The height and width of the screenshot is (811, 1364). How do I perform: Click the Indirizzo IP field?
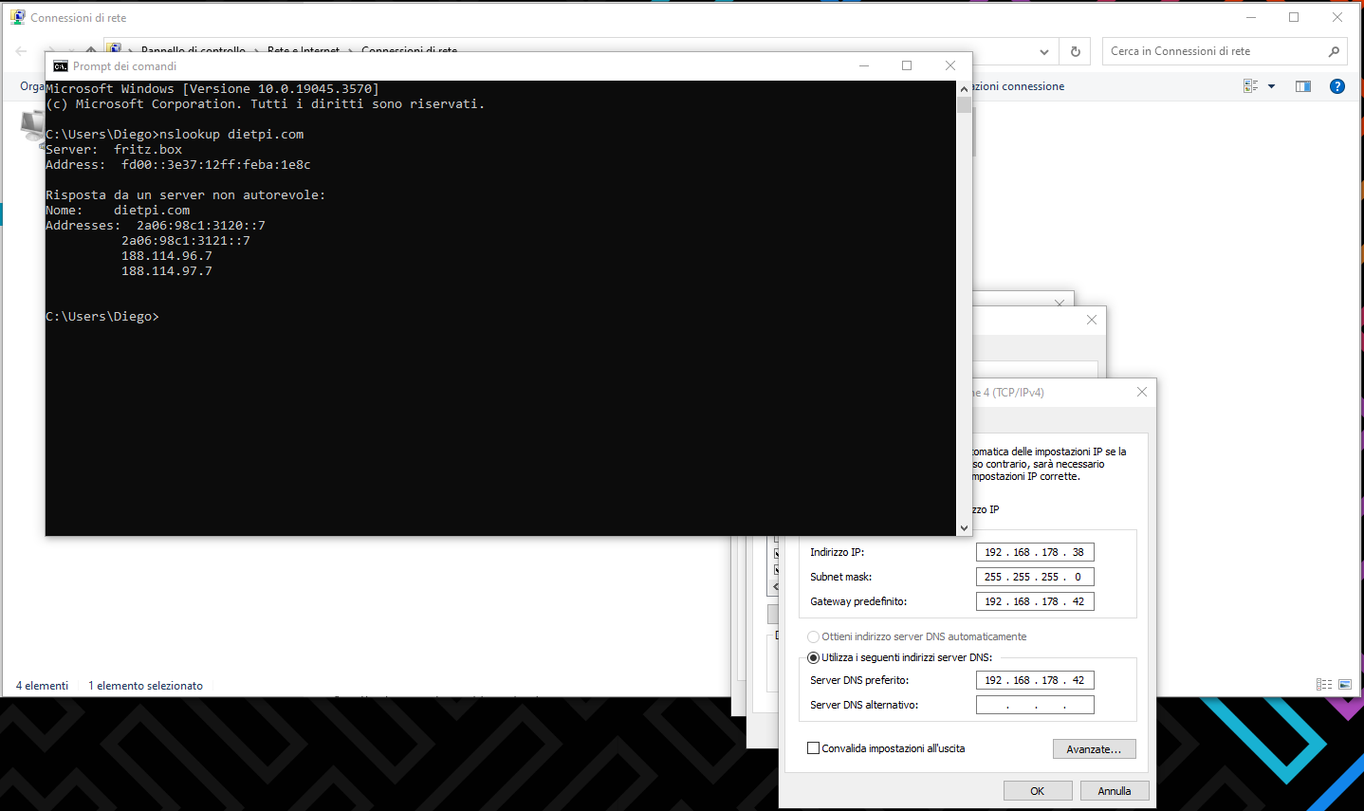pyautogui.click(x=1035, y=552)
